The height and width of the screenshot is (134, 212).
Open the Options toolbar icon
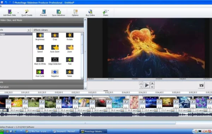(75, 12)
